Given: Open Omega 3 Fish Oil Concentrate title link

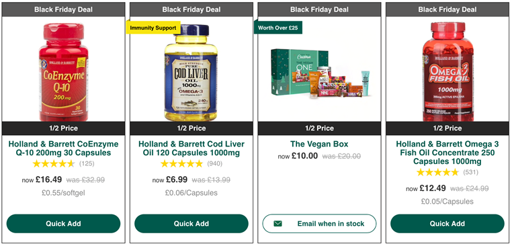Looking at the screenshot, I should click(x=447, y=153).
